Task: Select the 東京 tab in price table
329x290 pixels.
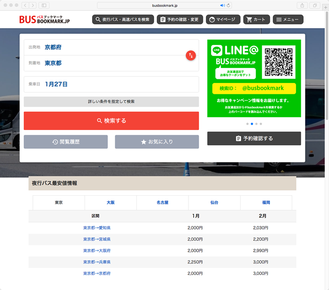Action: pos(59,203)
